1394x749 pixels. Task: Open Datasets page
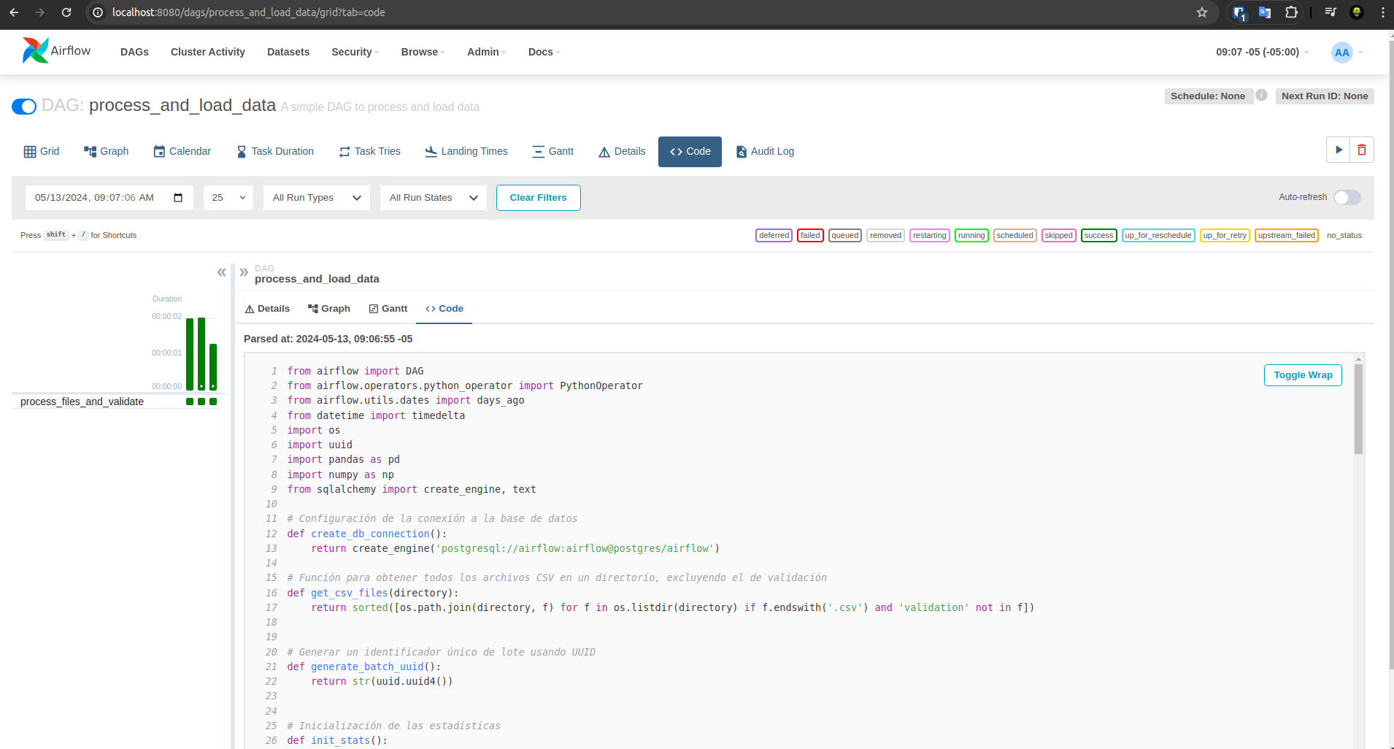[x=288, y=52]
